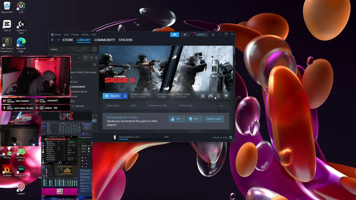Click the recent activity clock filter icon
The height and width of the screenshot is (200, 356).
click(92, 58)
